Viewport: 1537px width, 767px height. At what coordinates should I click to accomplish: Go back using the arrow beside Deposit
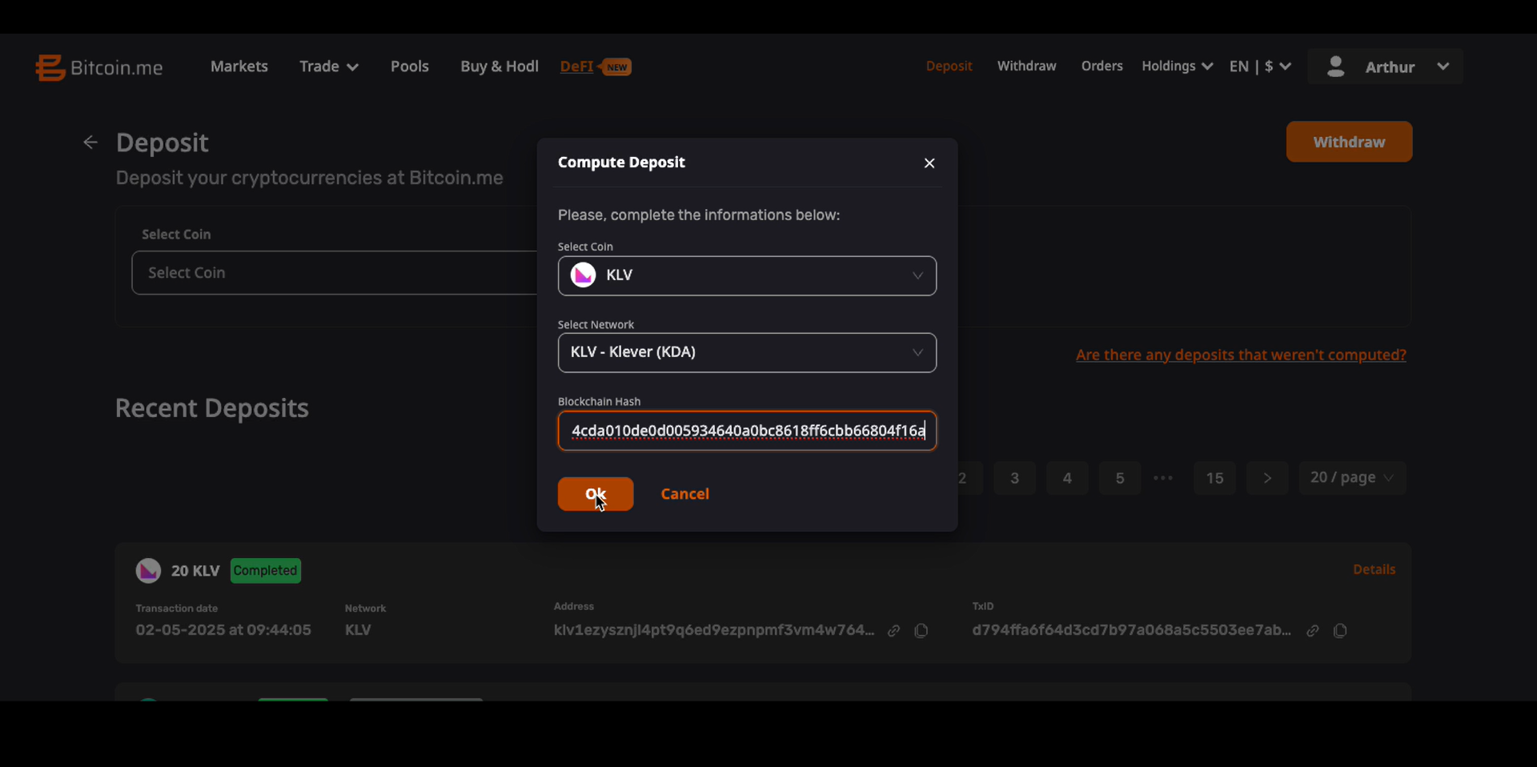(x=90, y=143)
